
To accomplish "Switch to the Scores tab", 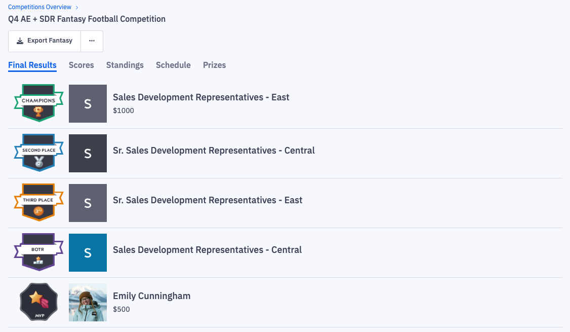I will [81, 65].
